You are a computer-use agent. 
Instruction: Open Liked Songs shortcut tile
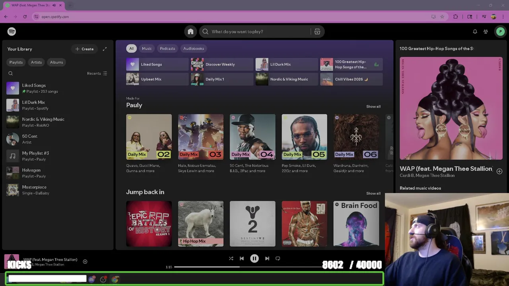pyautogui.click(x=157, y=64)
